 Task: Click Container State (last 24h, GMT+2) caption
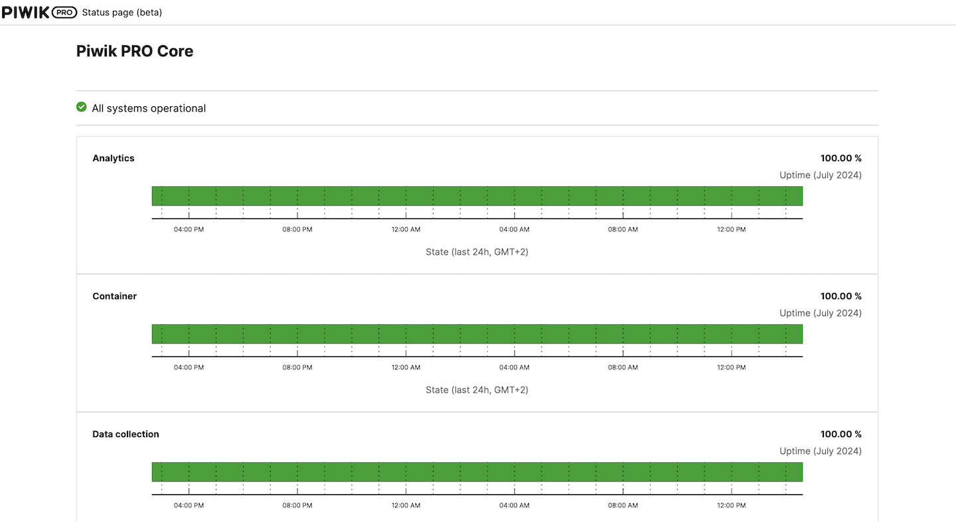click(477, 390)
